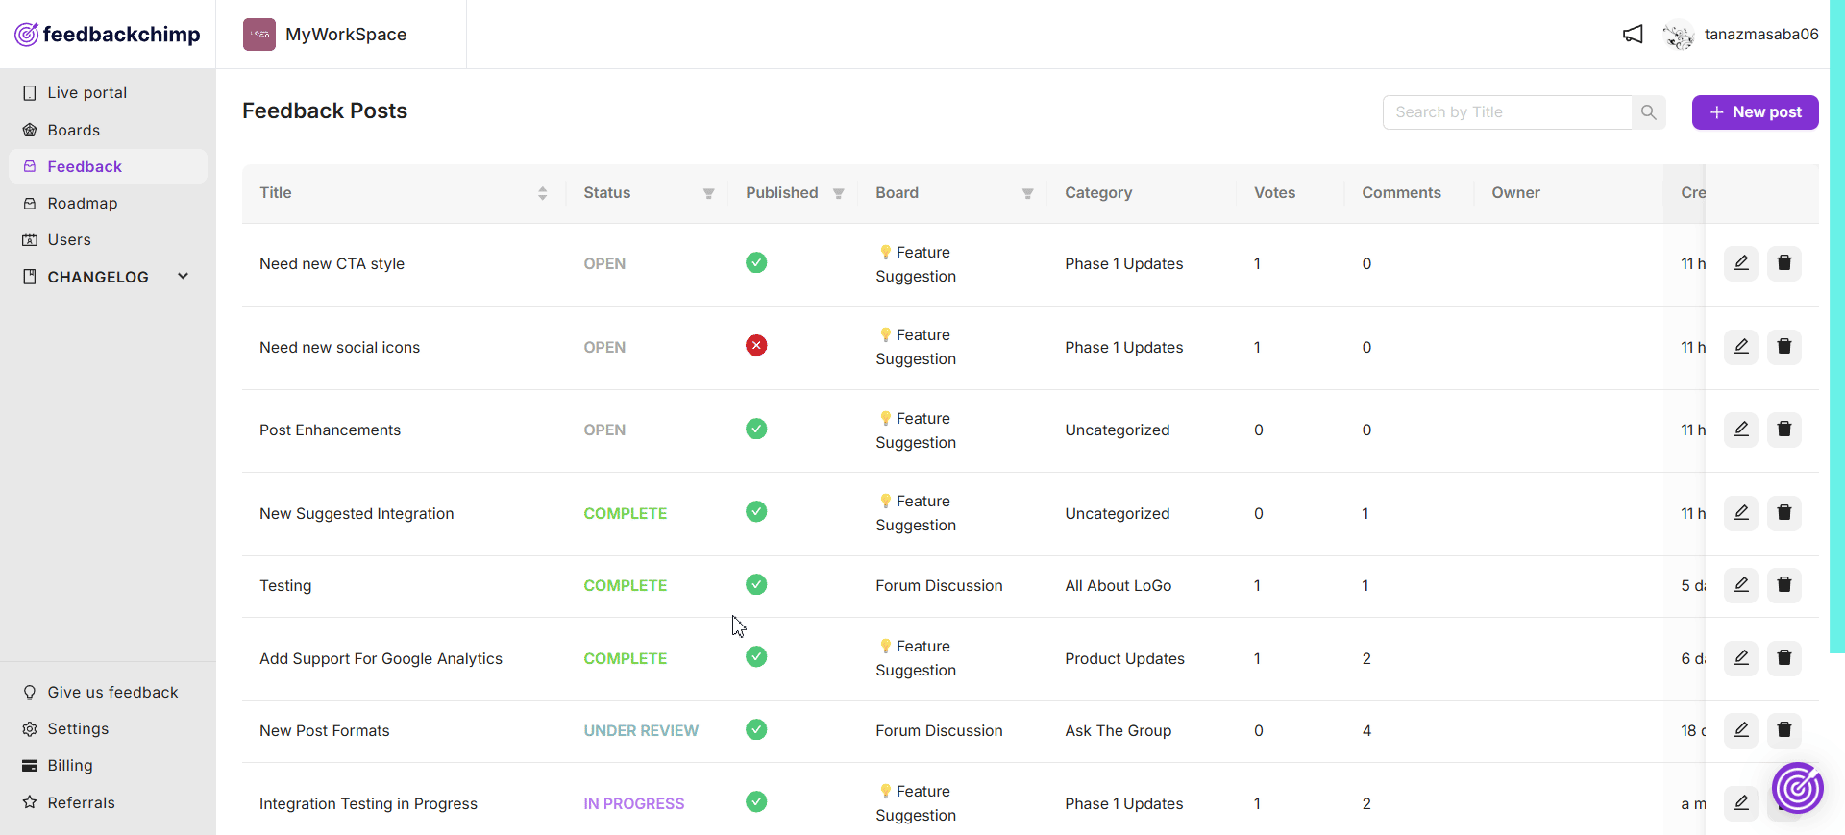Delete the New Post Formats post
The width and height of the screenshot is (1845, 835).
[1784, 730]
